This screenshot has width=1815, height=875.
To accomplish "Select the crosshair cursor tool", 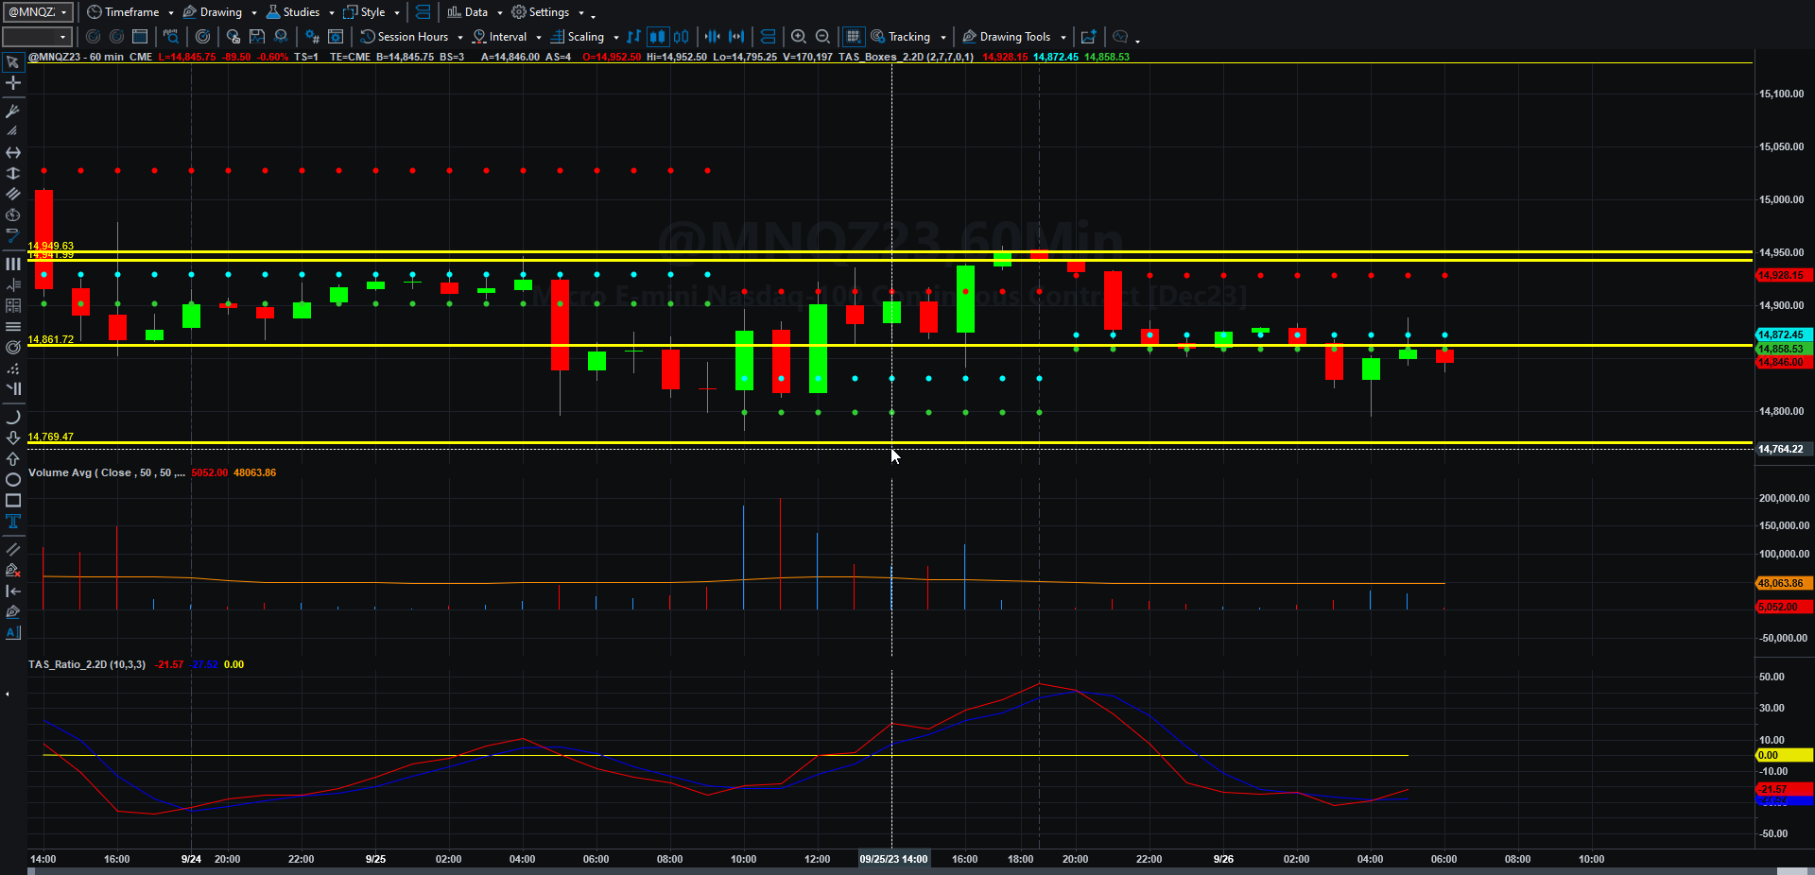I will point(13,83).
